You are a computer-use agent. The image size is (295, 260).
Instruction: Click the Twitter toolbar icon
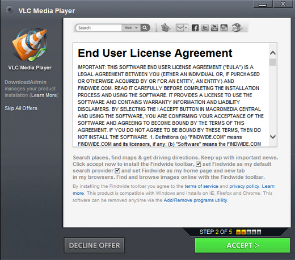tap(205, 28)
